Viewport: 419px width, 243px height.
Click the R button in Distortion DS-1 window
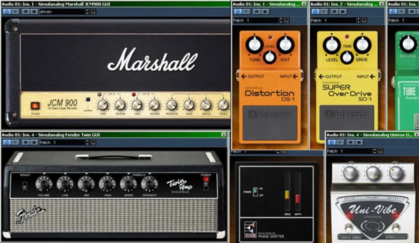pyautogui.click(x=257, y=11)
